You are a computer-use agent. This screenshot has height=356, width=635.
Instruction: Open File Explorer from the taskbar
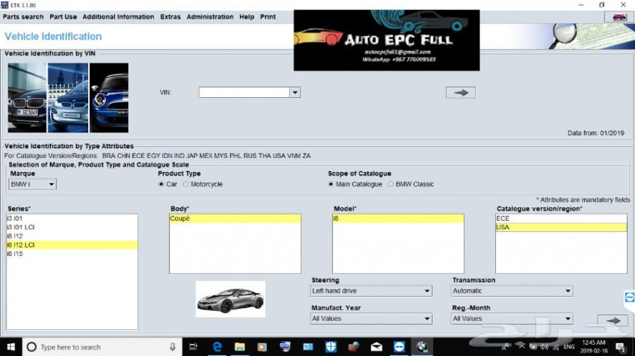point(240,347)
